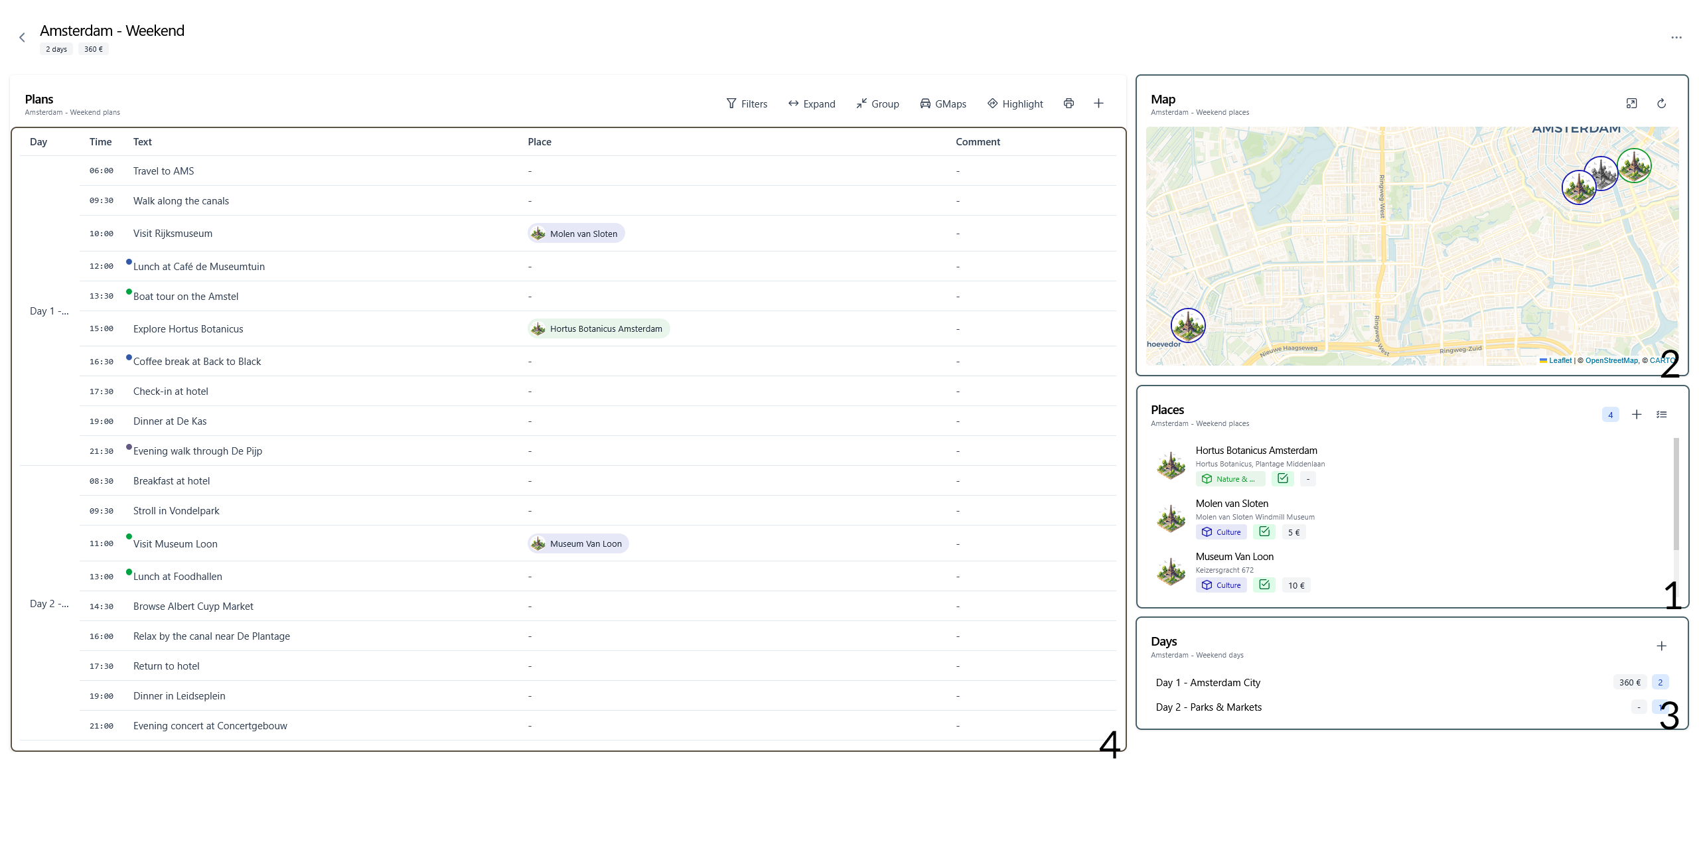Toggle visited check for Hortus Botanicus Amsterdam
Image resolution: width=1699 pixels, height=854 pixels.
1282,478
